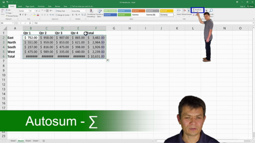Switch to the Insert tab
Screen dimensions: 255x143
pyautogui.click(x=20, y=6)
